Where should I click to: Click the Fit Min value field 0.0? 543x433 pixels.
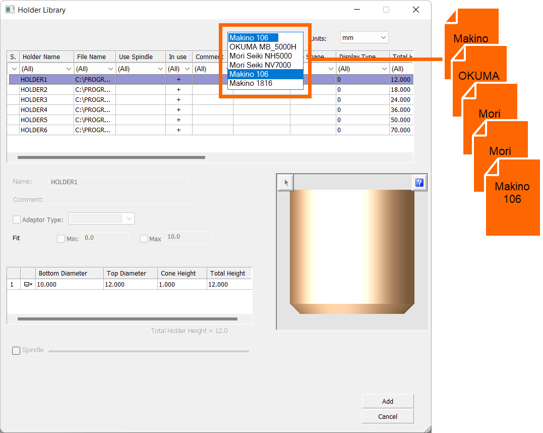(105, 238)
